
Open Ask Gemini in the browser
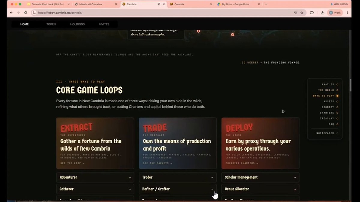click(340, 4)
